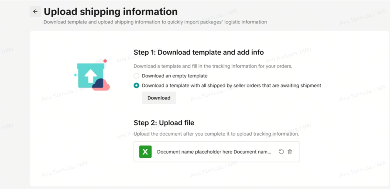Select the awaiting shipment orders radio button
The height and width of the screenshot is (189, 390).
[x=136, y=86]
